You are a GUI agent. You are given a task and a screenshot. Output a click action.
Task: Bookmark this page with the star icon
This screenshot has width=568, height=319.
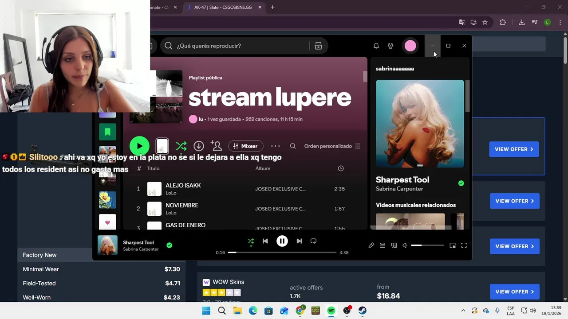coord(485,22)
